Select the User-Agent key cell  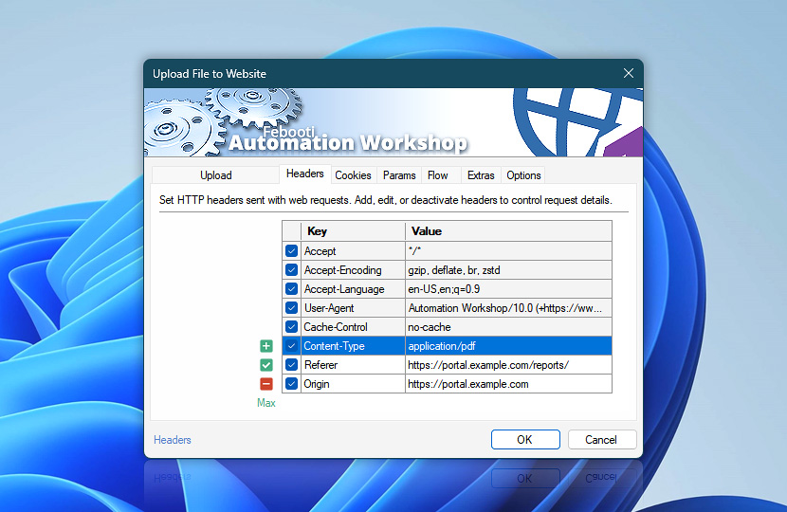coord(353,308)
